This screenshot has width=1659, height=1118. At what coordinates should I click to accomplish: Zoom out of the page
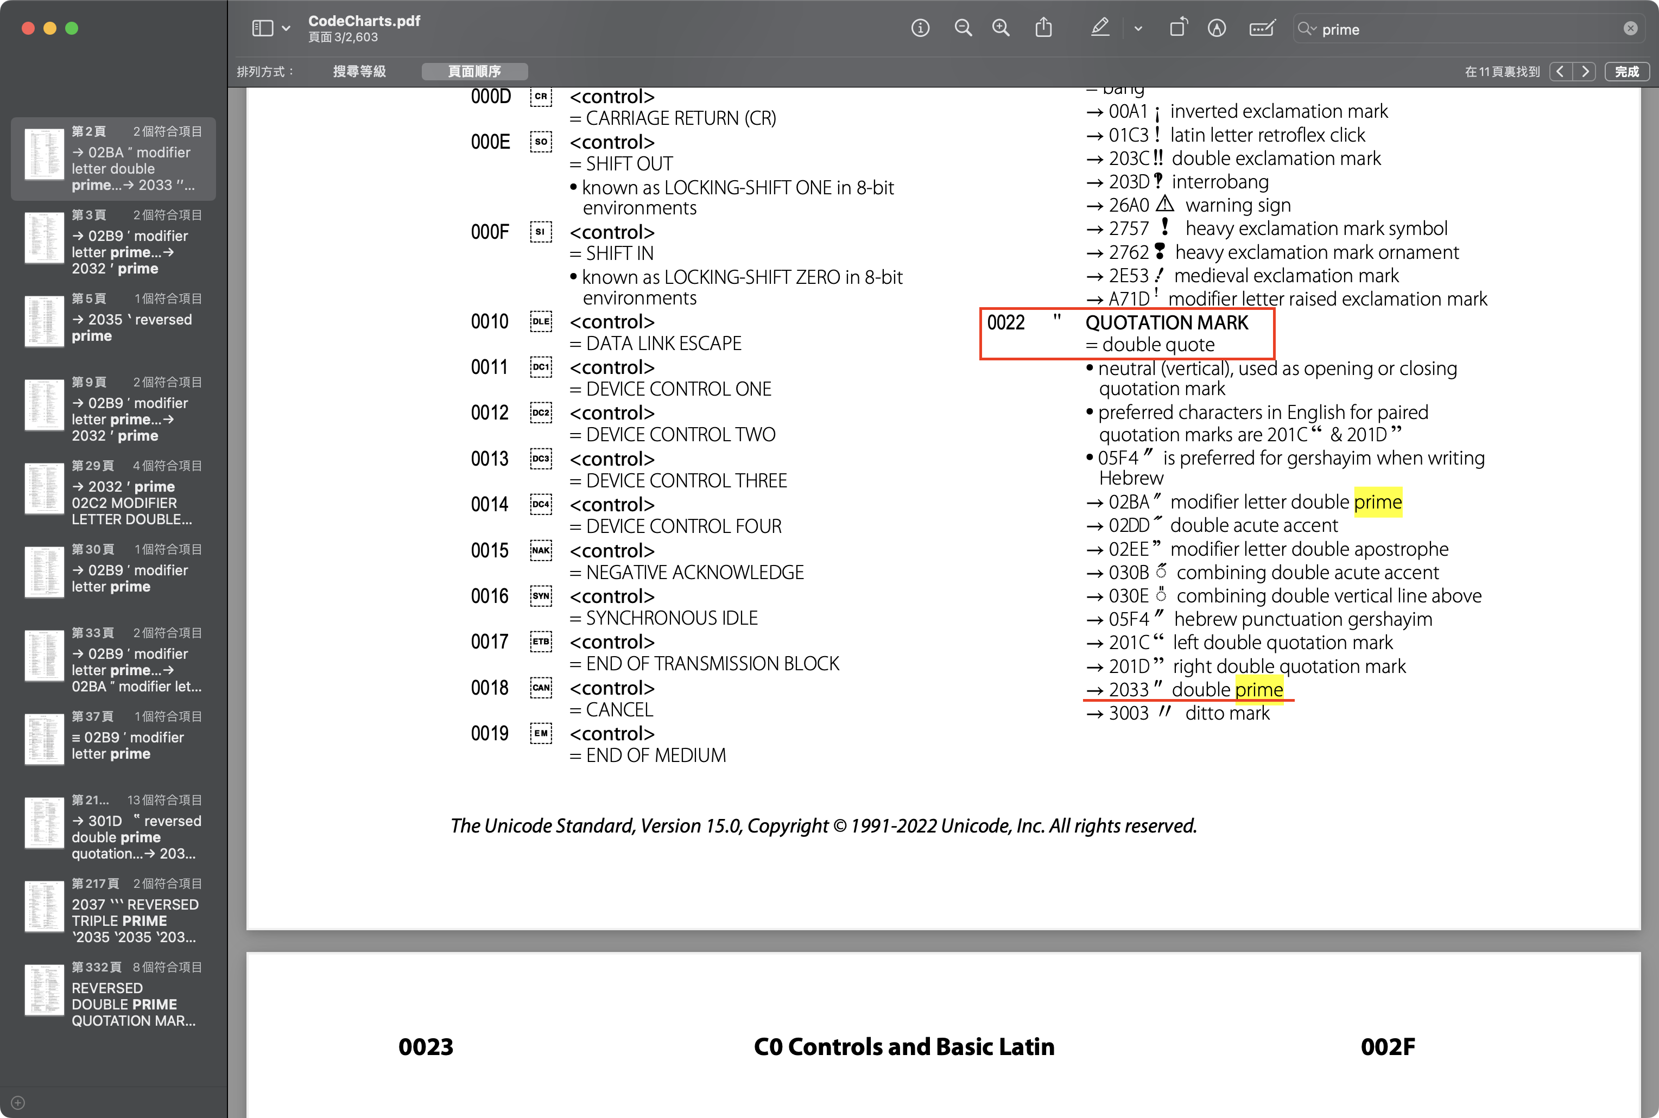963,29
